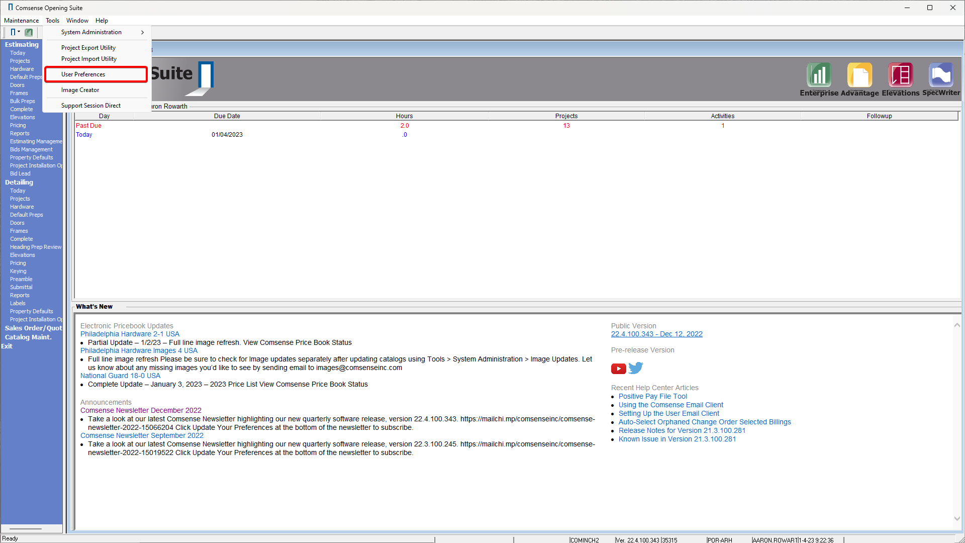The height and width of the screenshot is (543, 965).
Task: Open Preamble under Detailing
Action: [x=21, y=279]
